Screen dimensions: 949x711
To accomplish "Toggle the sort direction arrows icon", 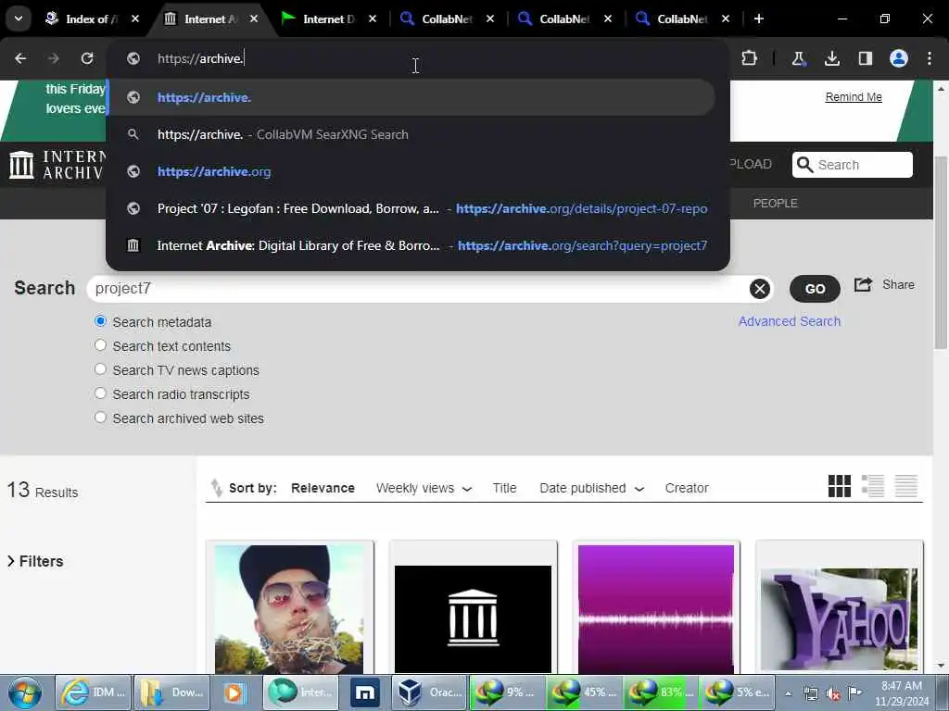I will click(x=216, y=487).
